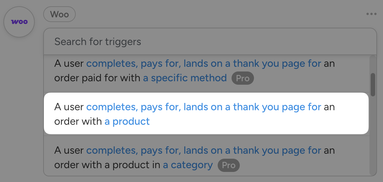383x182 pixels.
Task: Click the Woo integration label pill
Action: (x=59, y=14)
